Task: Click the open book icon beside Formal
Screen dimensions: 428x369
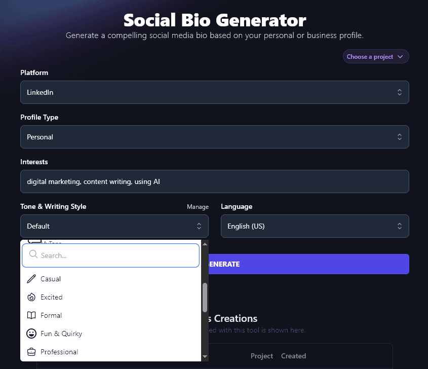Action: click(30, 315)
